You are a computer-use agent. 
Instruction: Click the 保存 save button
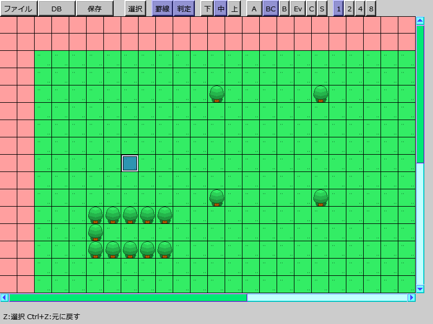94,9
